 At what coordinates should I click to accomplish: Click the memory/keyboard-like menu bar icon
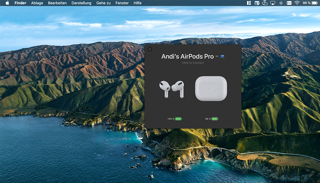[289, 3]
